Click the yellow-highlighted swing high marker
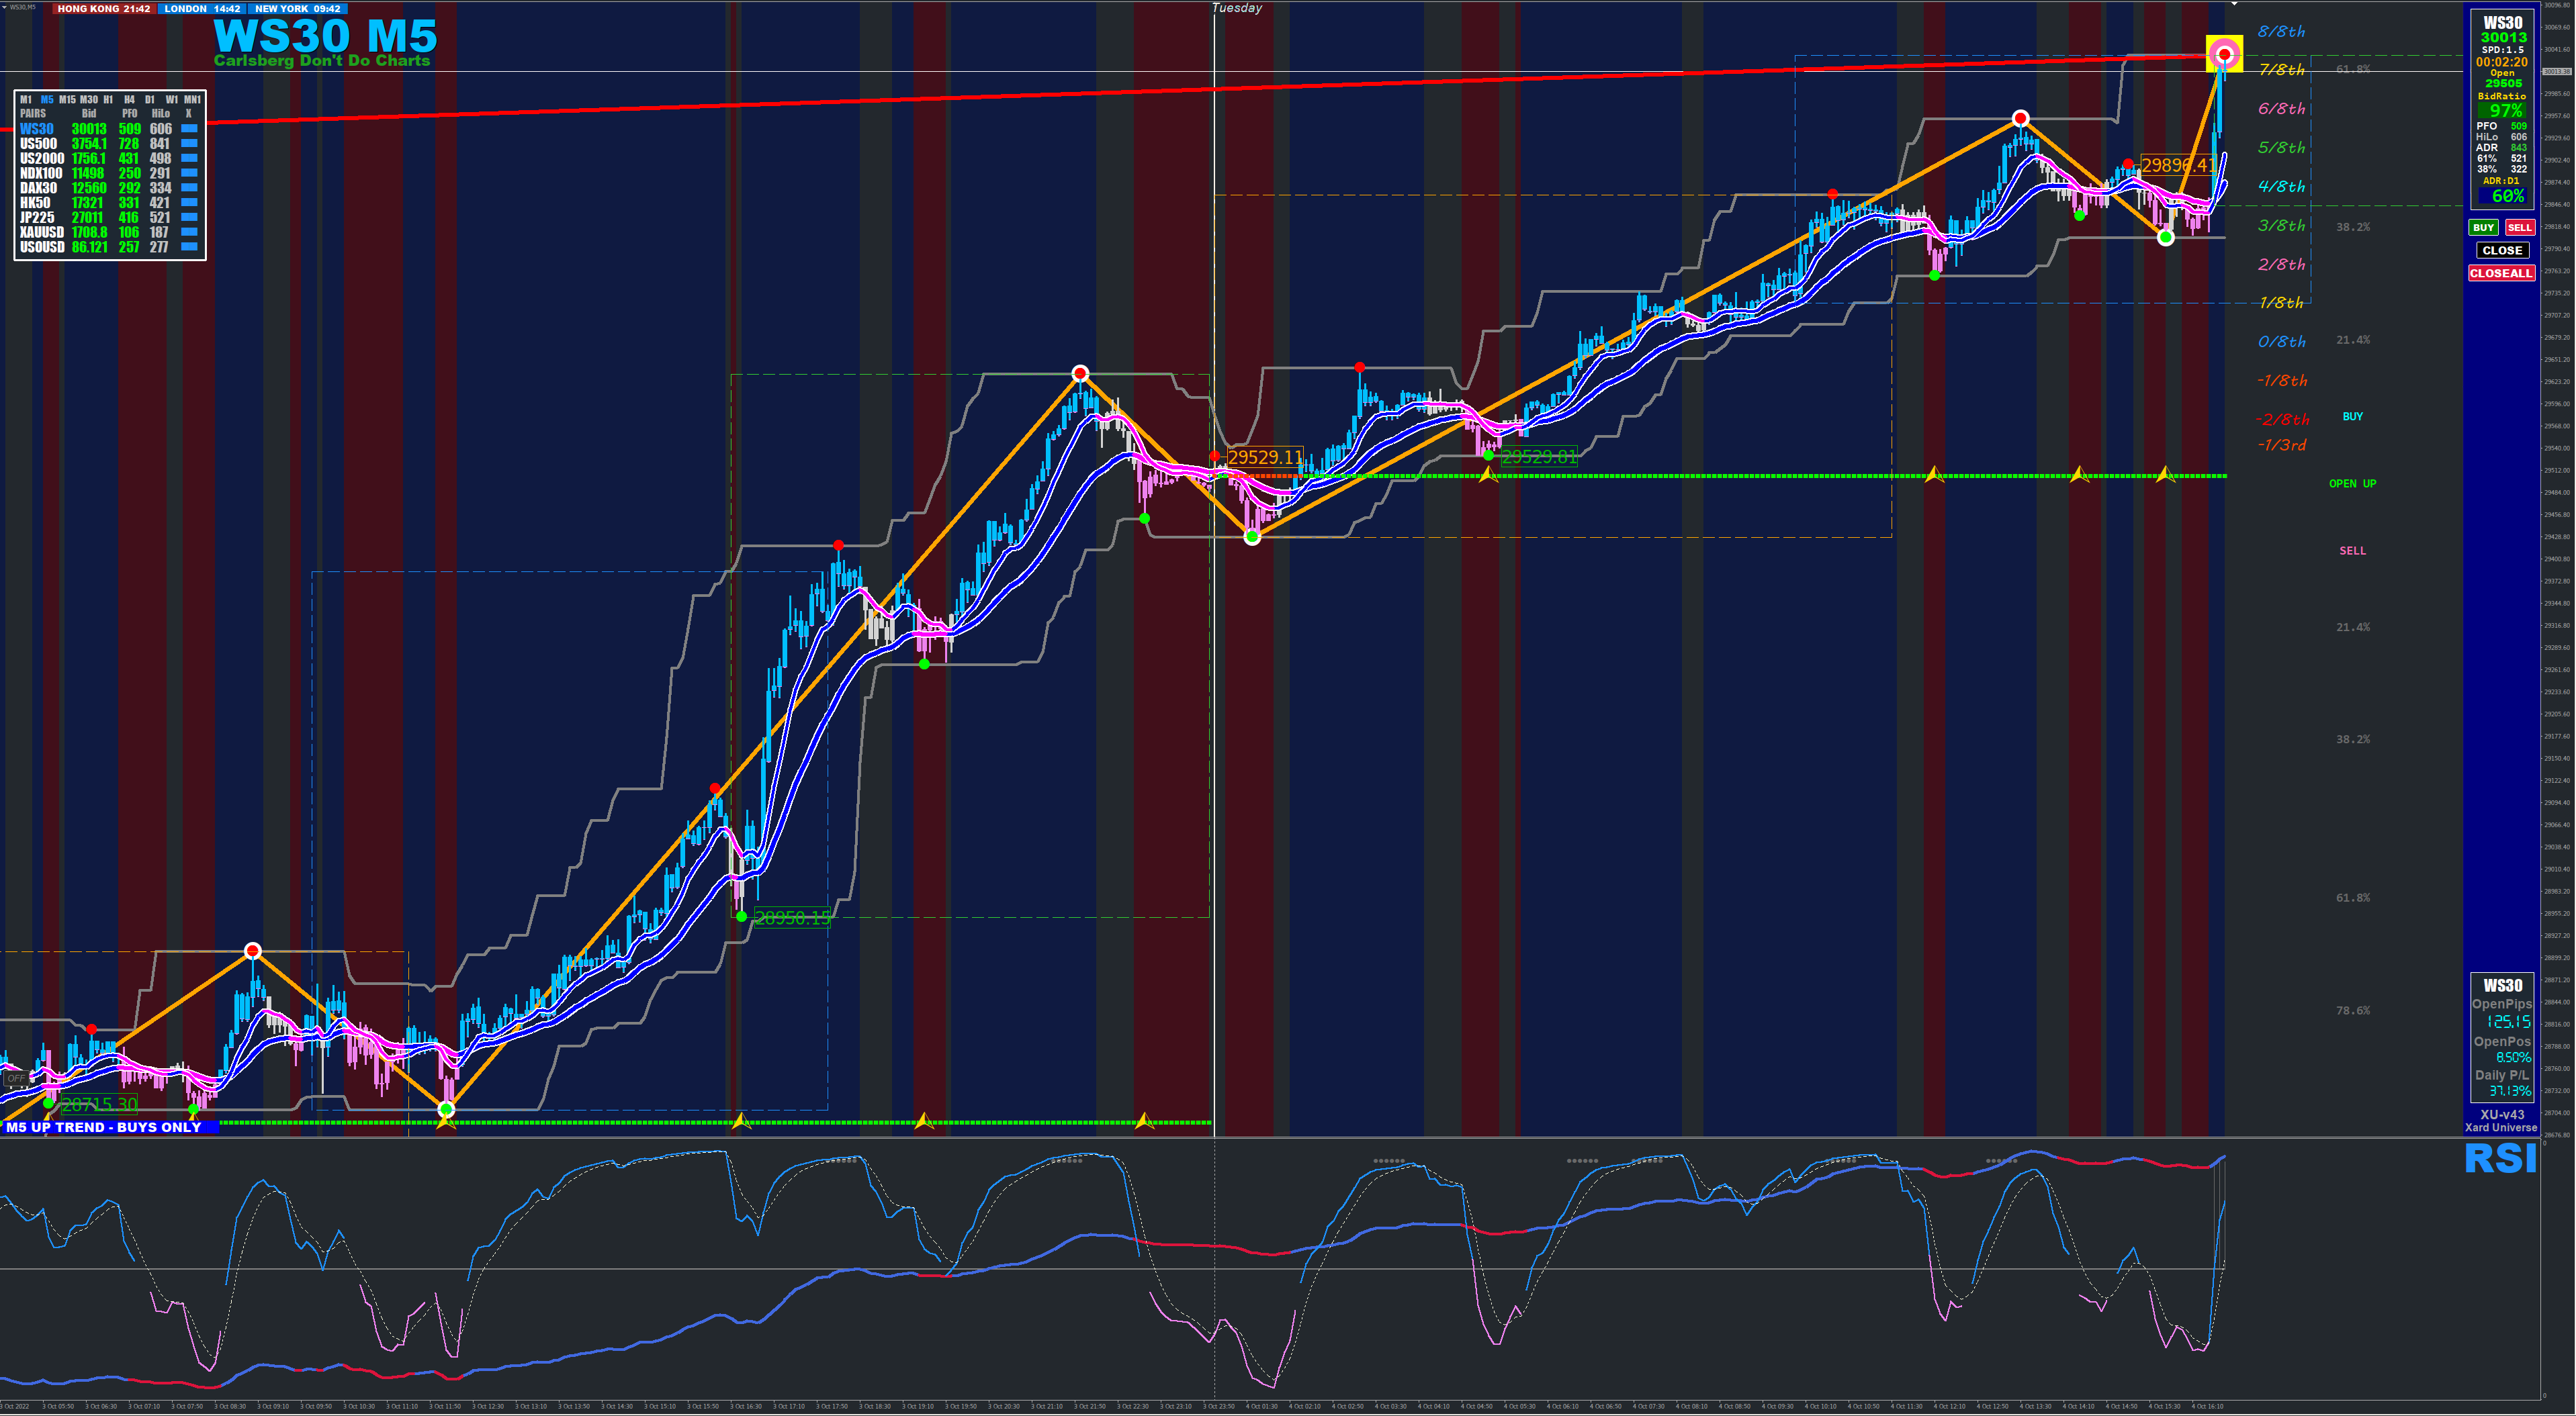2576x1416 pixels. click(x=2225, y=54)
